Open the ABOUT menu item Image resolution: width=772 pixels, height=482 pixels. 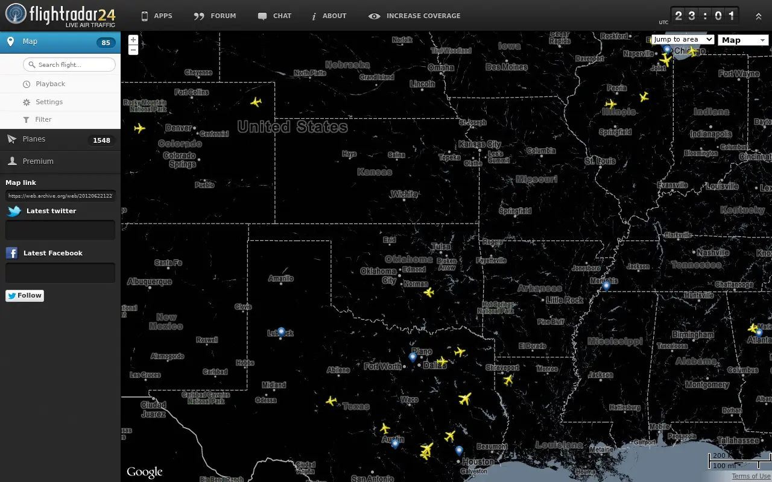point(329,16)
